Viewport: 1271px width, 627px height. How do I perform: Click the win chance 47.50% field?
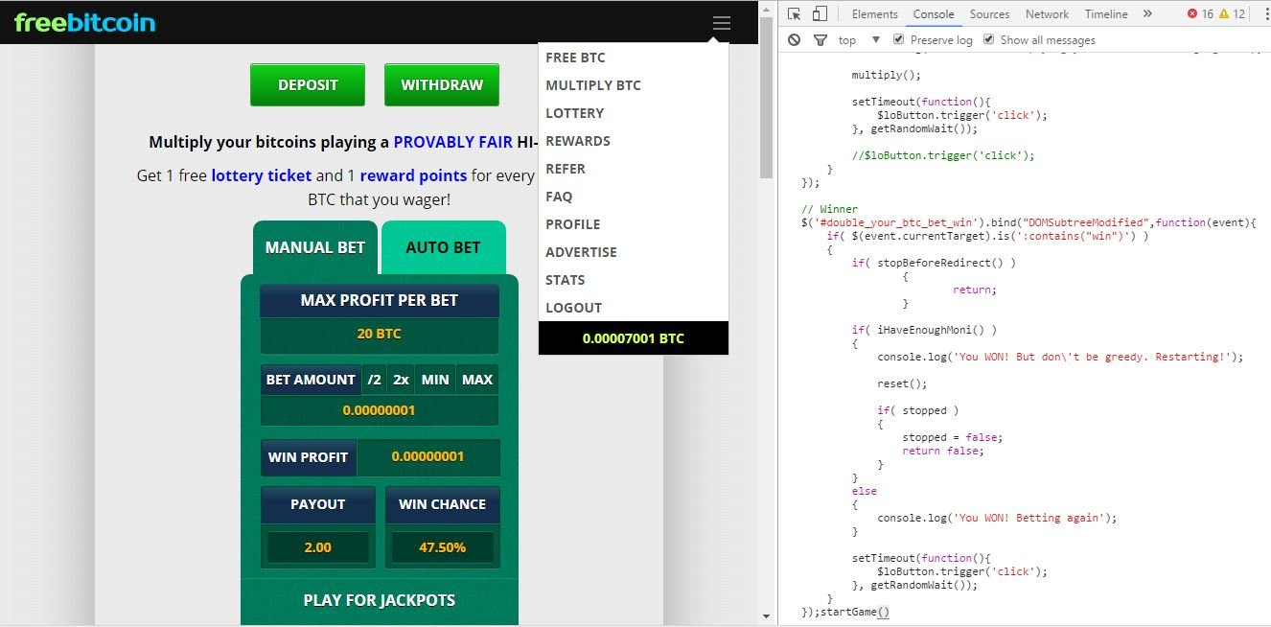[442, 547]
